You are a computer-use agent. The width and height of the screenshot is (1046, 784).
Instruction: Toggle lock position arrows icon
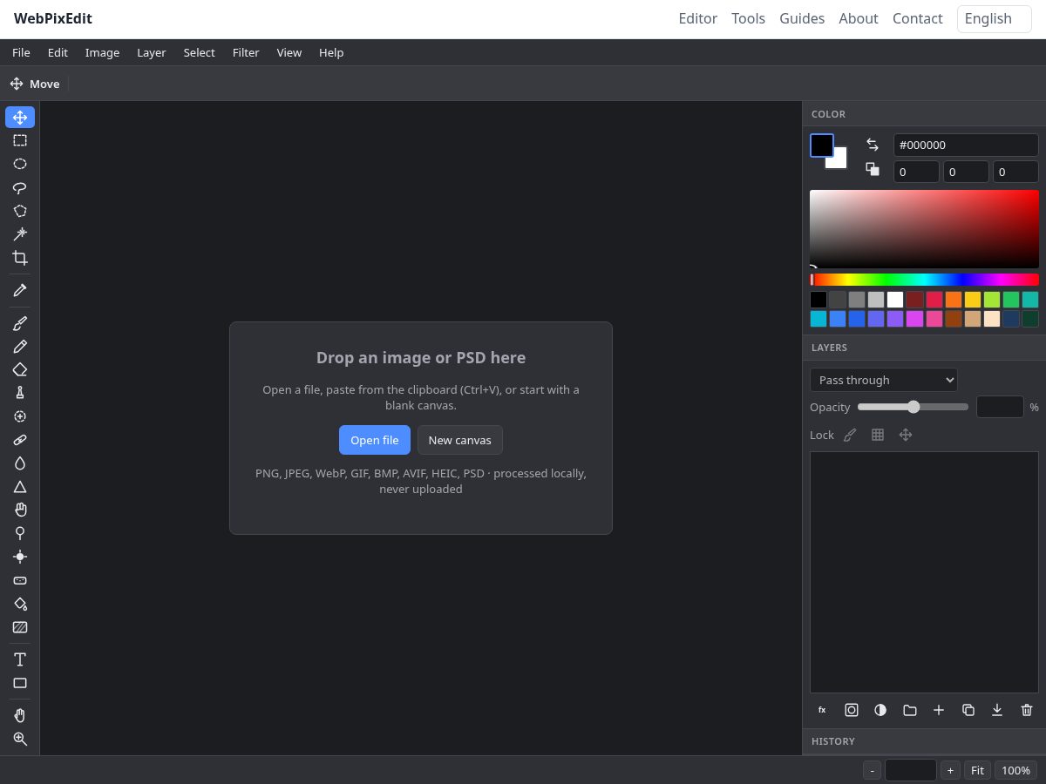tap(906, 435)
